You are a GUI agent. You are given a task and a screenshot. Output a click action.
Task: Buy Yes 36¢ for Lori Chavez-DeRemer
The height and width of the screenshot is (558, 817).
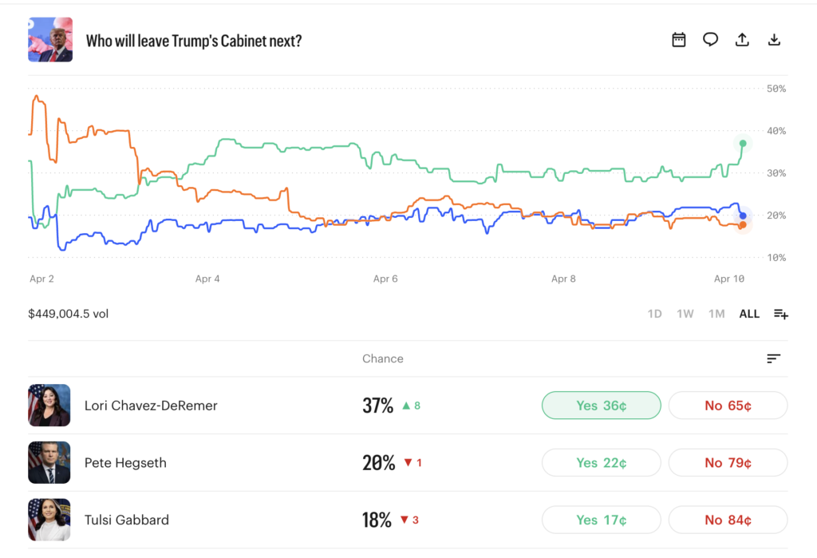tap(601, 406)
